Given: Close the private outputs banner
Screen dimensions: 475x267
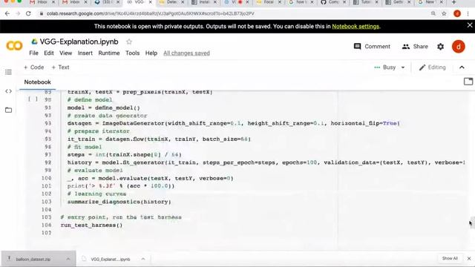Looking at the screenshot, I should [470, 25].
